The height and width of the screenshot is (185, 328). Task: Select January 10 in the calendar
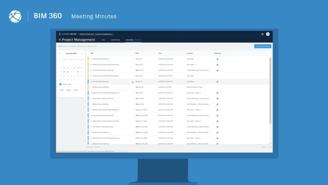[x=78, y=68]
